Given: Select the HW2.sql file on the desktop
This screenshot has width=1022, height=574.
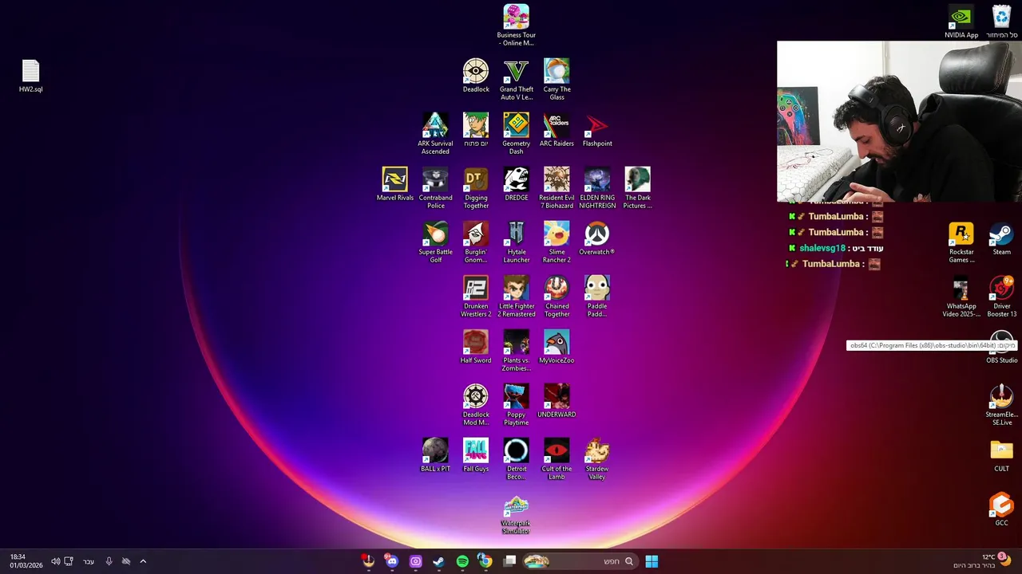Looking at the screenshot, I should [x=30, y=77].
